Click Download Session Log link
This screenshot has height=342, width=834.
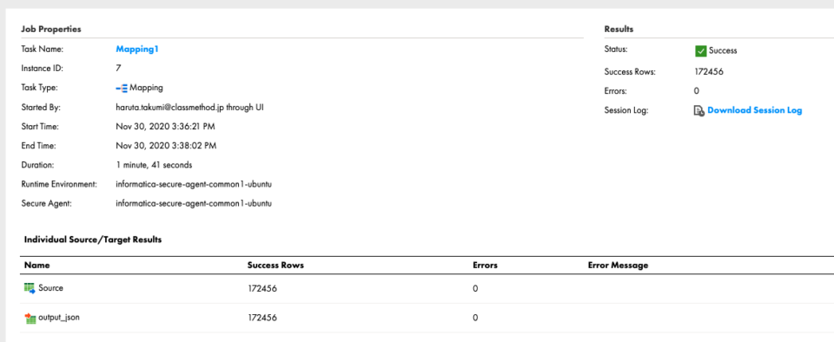[755, 110]
